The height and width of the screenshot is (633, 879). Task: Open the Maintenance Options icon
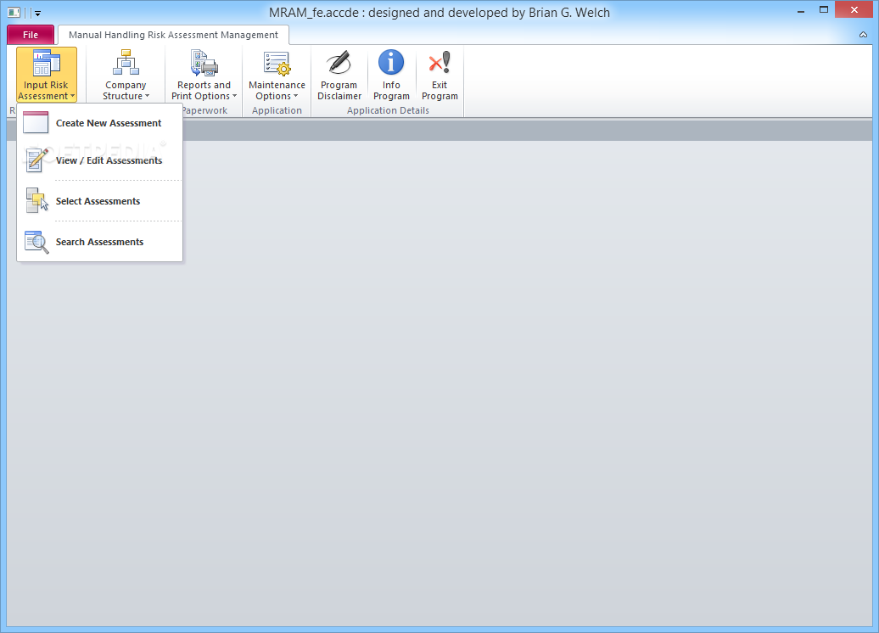[x=277, y=63]
